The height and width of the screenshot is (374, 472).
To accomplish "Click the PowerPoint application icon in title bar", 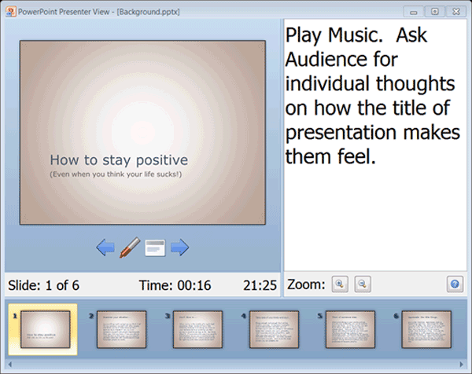I will pyautogui.click(x=11, y=12).
